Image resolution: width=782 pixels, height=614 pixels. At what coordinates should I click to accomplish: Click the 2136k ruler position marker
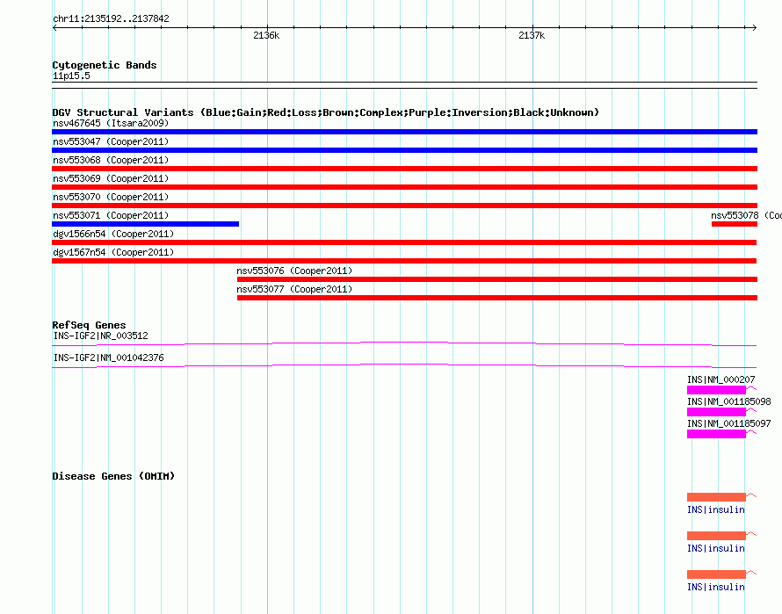(x=266, y=35)
